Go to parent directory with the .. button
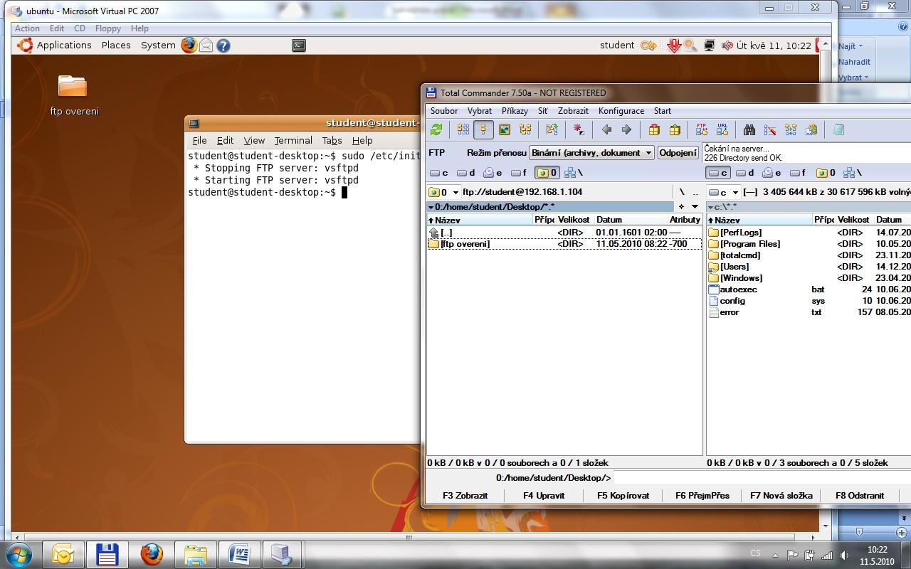 tap(695, 192)
